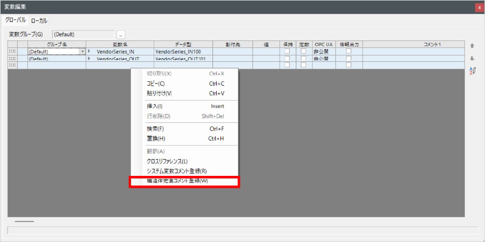Expand the VendorSeries_OUT variable tree arrow
Image resolution: width=485 pixels, height=242 pixels.
[89, 58]
